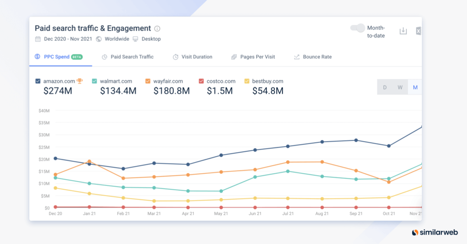
Task: Click the download/export icon
Action: point(403,31)
